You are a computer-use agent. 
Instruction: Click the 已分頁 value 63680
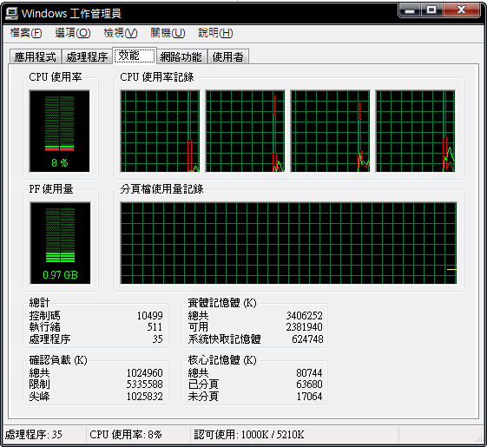[309, 385]
